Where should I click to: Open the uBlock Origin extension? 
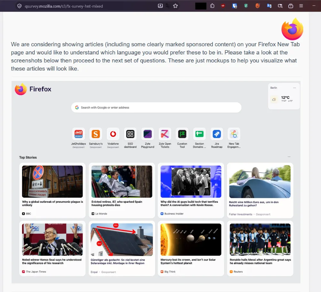(223, 6)
